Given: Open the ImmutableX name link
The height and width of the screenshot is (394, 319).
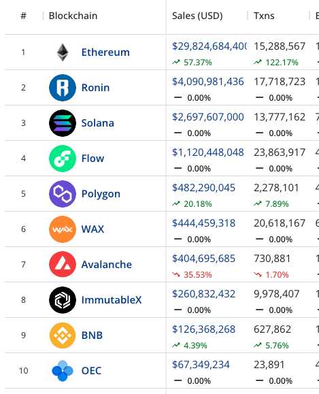Looking at the screenshot, I should click(x=112, y=300).
